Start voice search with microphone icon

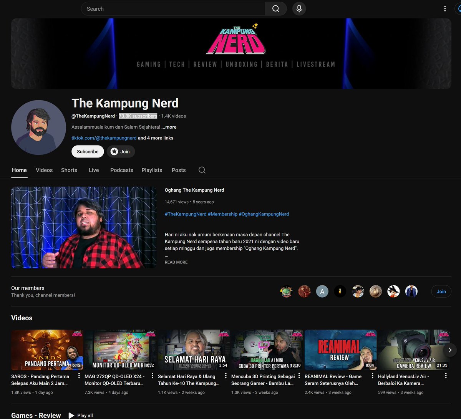click(x=299, y=9)
